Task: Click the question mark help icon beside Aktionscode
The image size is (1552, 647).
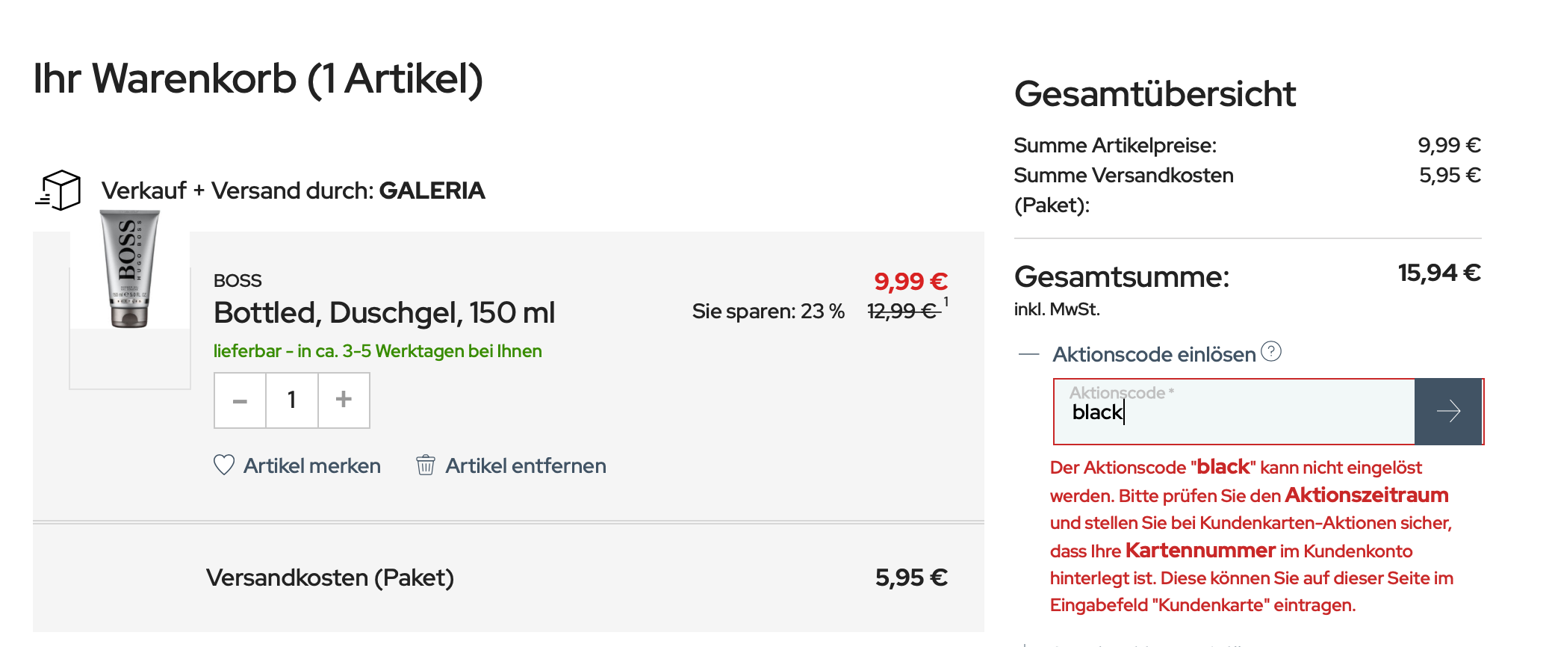Action: click(x=1271, y=351)
